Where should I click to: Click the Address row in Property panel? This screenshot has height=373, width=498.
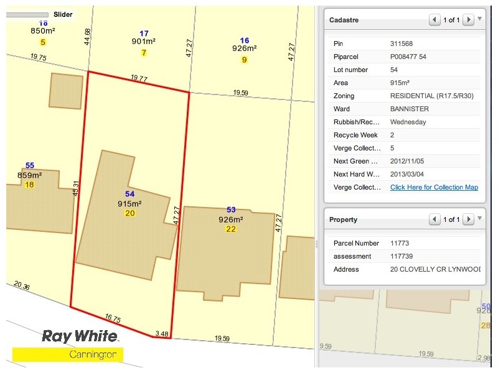tap(405, 269)
